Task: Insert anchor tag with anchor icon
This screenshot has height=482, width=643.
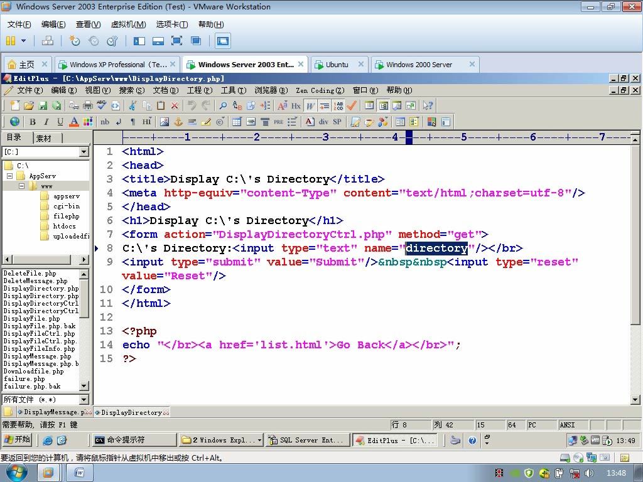Action: [178, 122]
